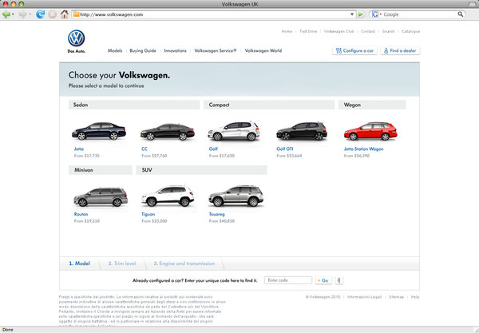Reload the page with the refresh icon

click(x=40, y=14)
